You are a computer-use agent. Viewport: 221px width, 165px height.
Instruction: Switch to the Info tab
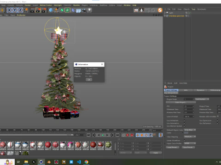(186, 90)
